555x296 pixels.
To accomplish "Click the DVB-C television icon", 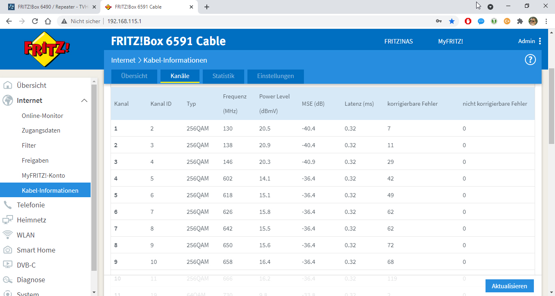I will point(8,265).
